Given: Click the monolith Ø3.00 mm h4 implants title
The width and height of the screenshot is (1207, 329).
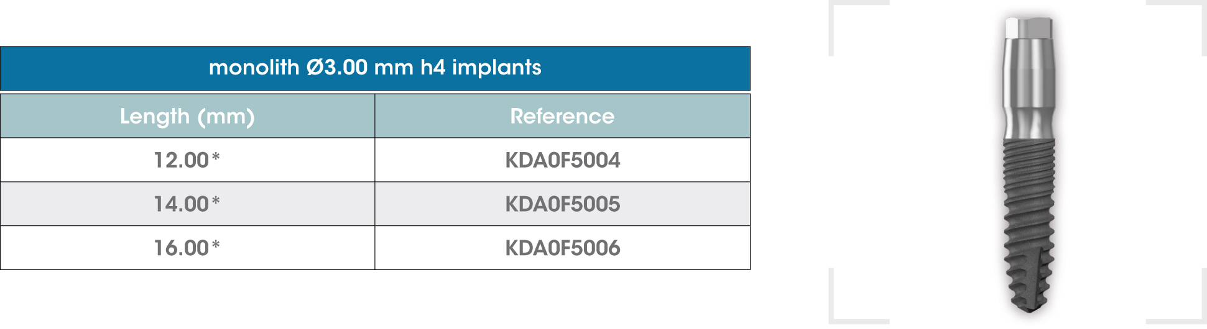Looking at the screenshot, I should point(375,68).
